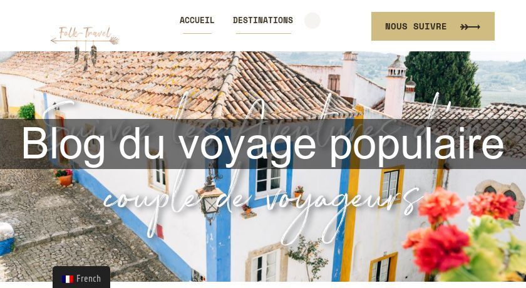
Task: Click the NOUS SUIVRE button
Action: tap(433, 26)
